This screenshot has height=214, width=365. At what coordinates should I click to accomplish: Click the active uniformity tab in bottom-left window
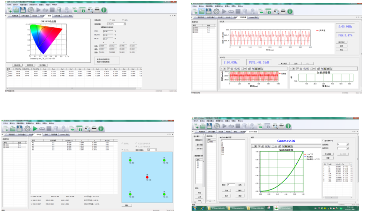point(39,135)
